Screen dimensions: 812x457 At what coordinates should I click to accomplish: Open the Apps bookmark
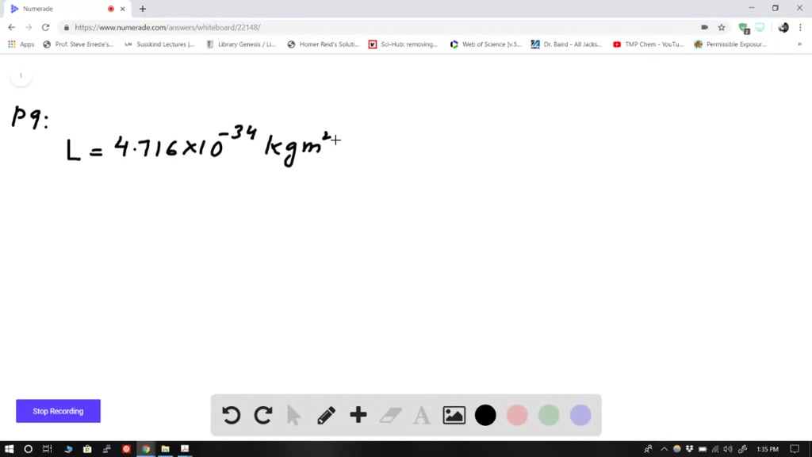tap(21, 44)
